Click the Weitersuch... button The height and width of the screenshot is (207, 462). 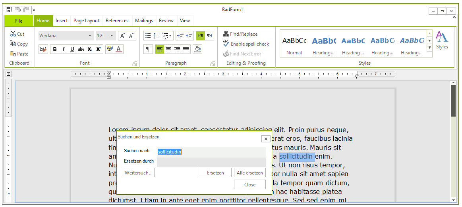pyautogui.click(x=139, y=172)
